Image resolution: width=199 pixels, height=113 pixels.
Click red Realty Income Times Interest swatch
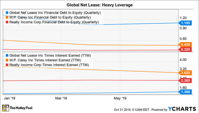7,65
